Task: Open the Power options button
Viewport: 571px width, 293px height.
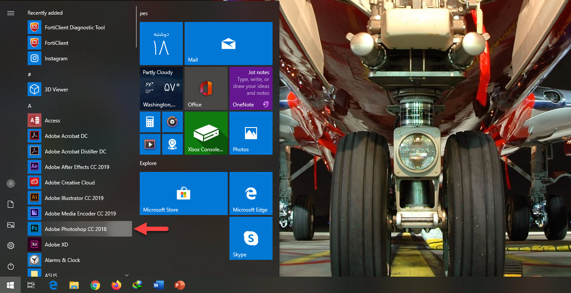Action: tap(11, 266)
